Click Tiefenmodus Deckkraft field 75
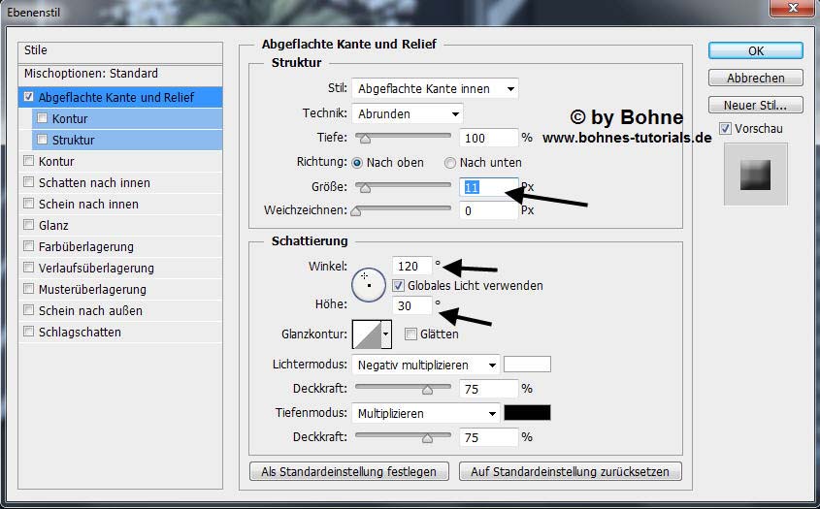 488,437
